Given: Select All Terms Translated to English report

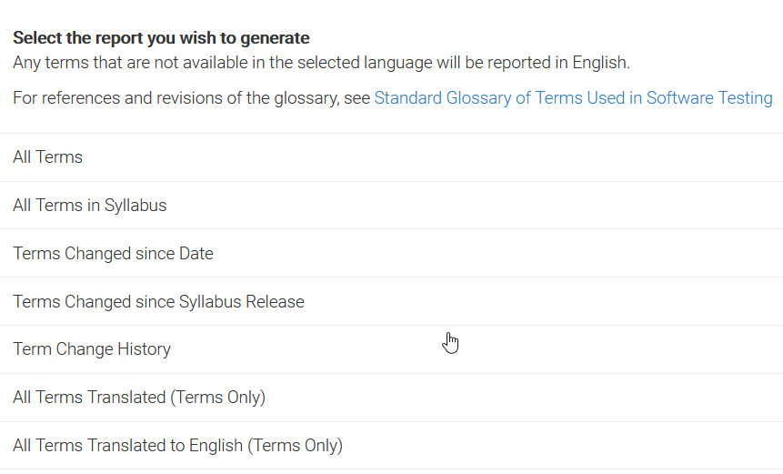Looking at the screenshot, I should 391,446.
